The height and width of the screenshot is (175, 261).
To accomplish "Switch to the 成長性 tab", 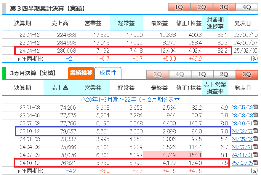I will (x=108, y=73).
